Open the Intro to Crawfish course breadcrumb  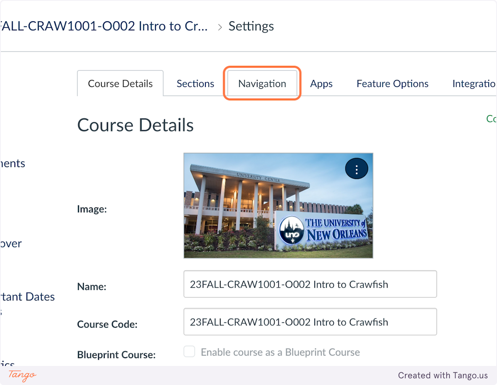coord(104,26)
